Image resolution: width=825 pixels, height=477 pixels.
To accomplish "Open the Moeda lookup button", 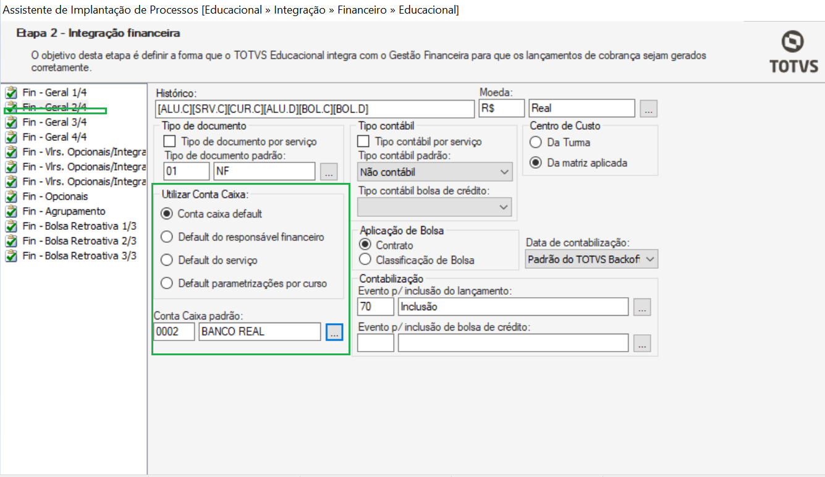I will coord(648,109).
